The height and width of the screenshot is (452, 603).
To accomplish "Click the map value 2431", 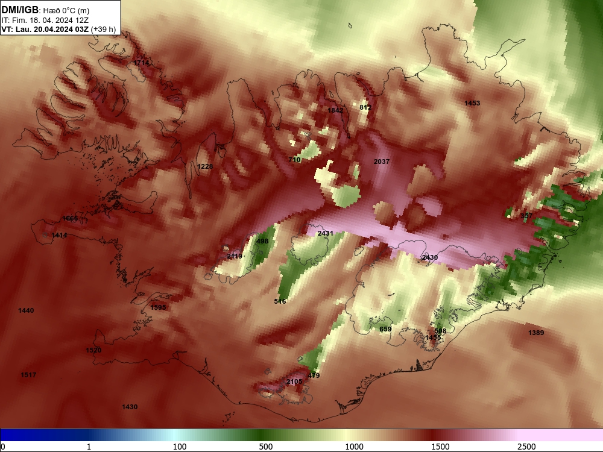I will 326,233.
